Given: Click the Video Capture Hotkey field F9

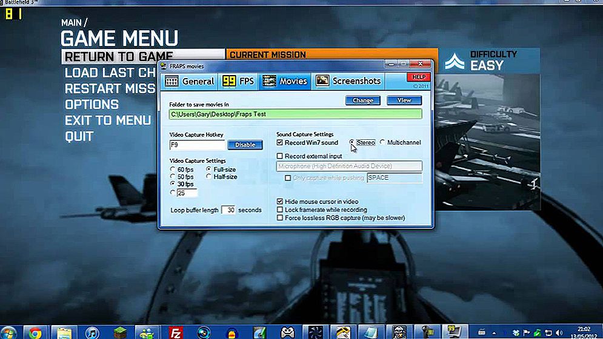Looking at the screenshot, I should 197,145.
